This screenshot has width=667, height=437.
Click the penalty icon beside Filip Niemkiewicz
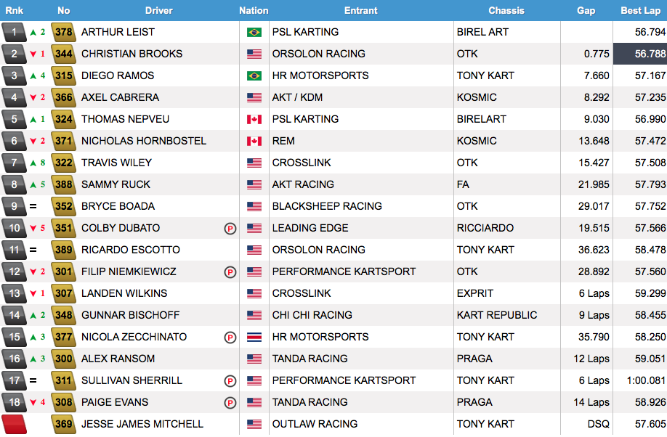click(230, 272)
